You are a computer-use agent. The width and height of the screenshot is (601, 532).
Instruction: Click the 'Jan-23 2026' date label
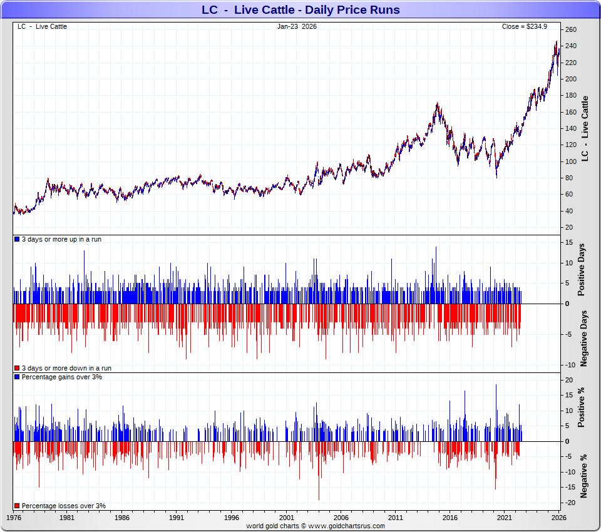tap(297, 26)
